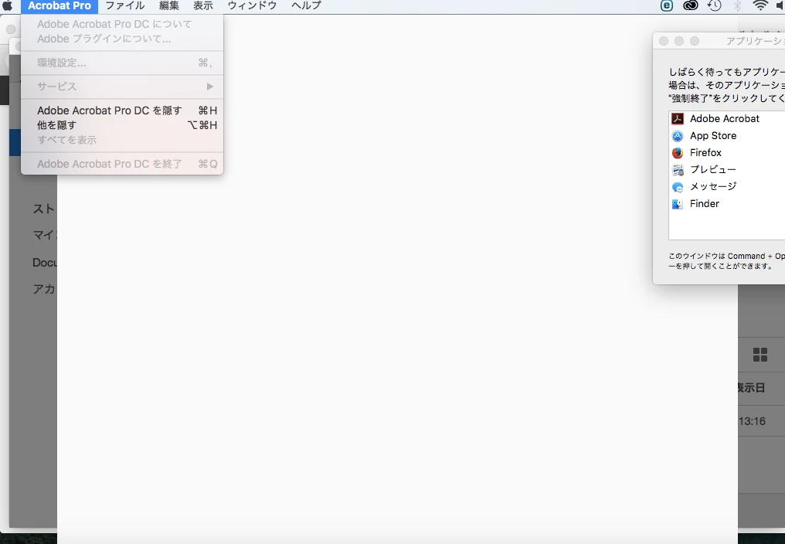Viewport: 785px width, 544px height.
Task: Click the Bluetooth status icon
Action: (x=737, y=5)
